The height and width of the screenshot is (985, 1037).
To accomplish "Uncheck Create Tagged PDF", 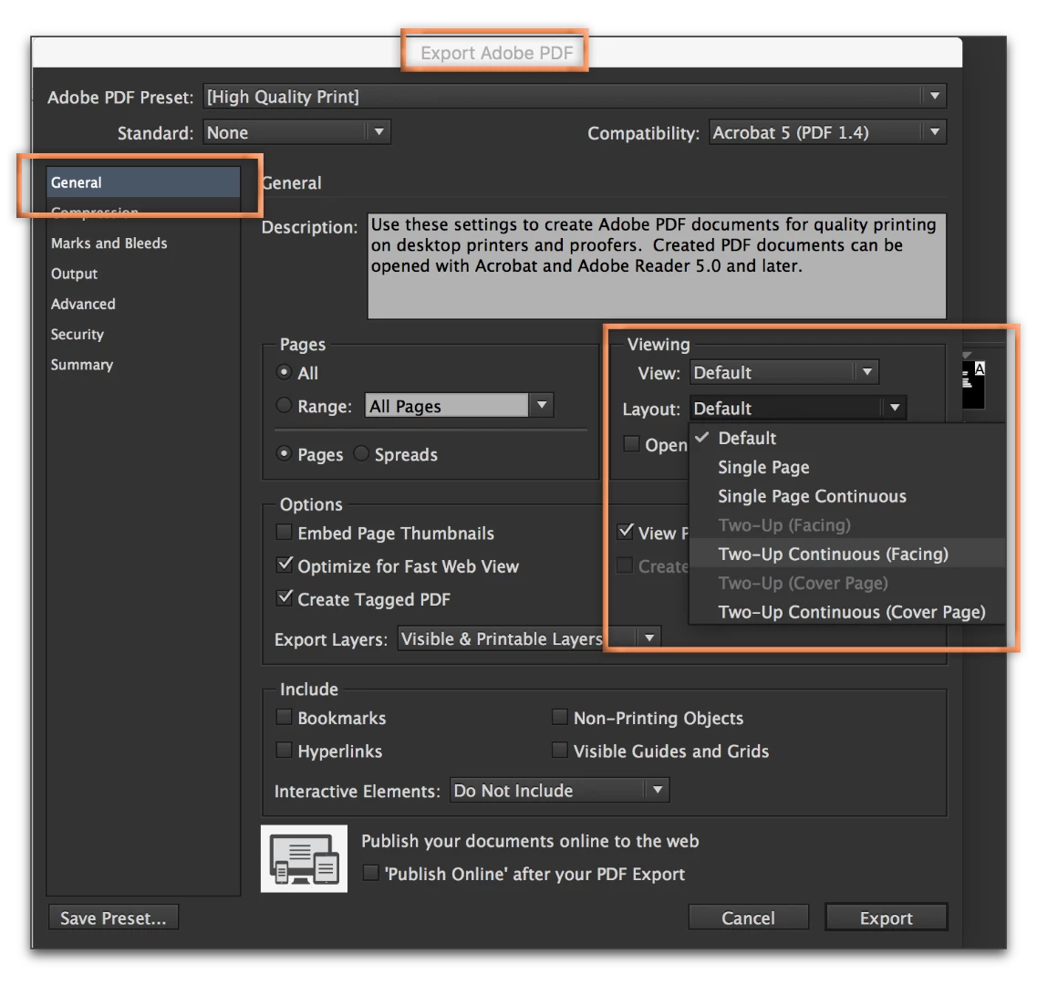I will click(285, 598).
